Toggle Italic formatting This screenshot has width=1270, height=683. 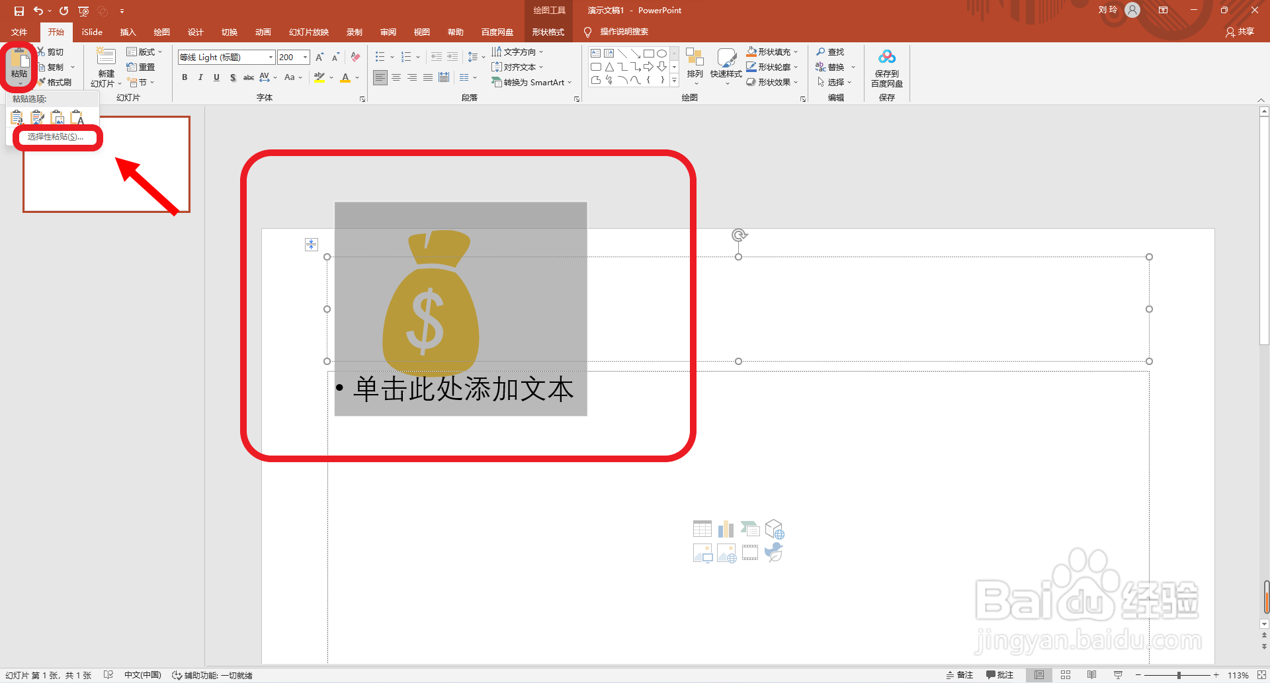(x=200, y=77)
